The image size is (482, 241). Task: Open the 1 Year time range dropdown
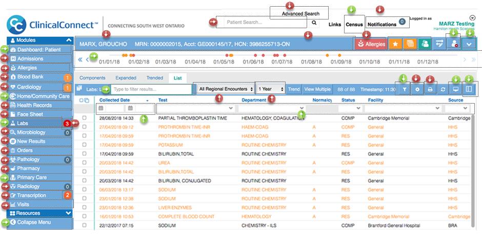[x=271, y=89]
